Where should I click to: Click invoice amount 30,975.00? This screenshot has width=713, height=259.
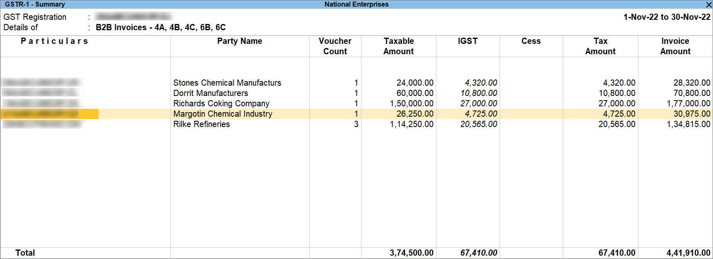692,114
